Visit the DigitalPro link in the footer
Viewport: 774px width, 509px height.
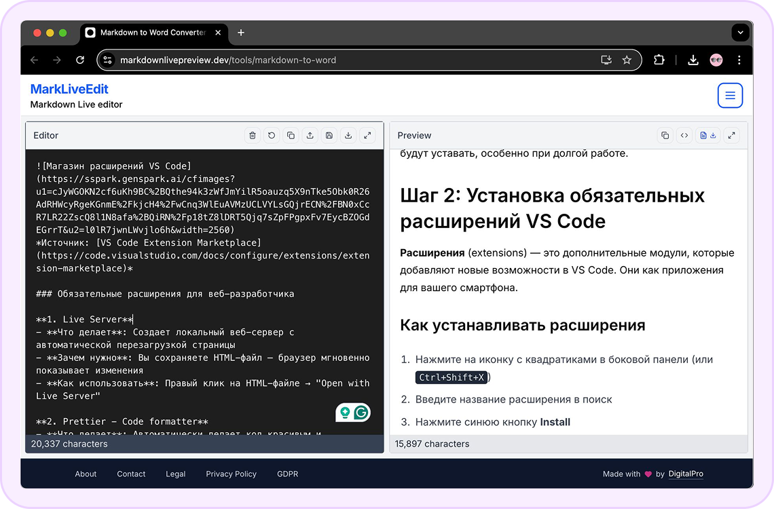686,474
